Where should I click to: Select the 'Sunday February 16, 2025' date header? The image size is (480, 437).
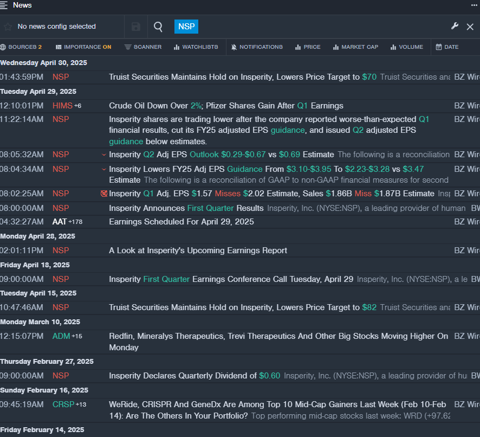click(x=44, y=390)
